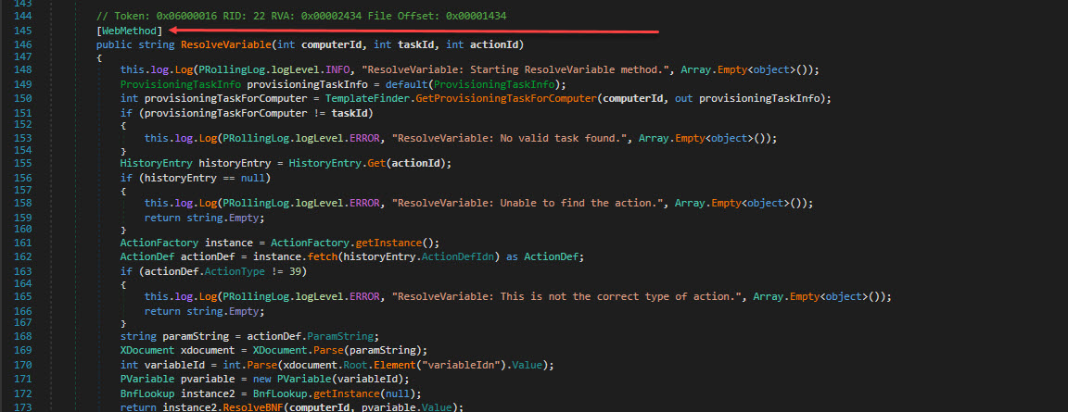Select the actionId parameter in the method signature
The width and height of the screenshot is (1068, 412).
click(494, 44)
